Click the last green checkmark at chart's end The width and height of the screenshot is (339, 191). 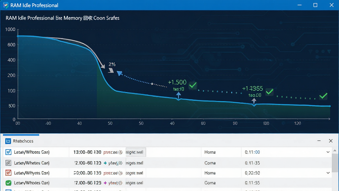coord(323,96)
